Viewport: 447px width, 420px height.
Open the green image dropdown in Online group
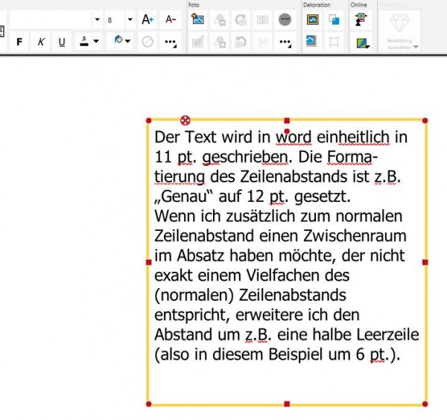pos(363,42)
